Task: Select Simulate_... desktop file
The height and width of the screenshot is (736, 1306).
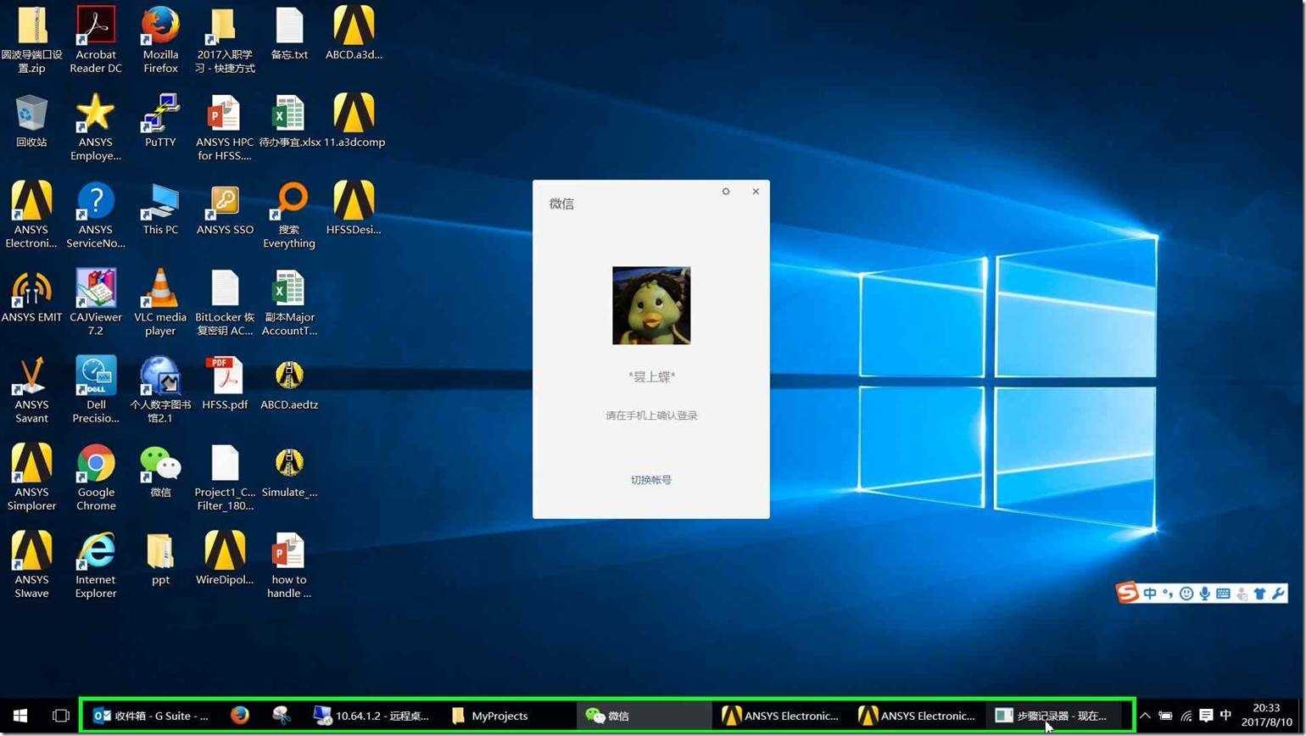Action: 289,471
